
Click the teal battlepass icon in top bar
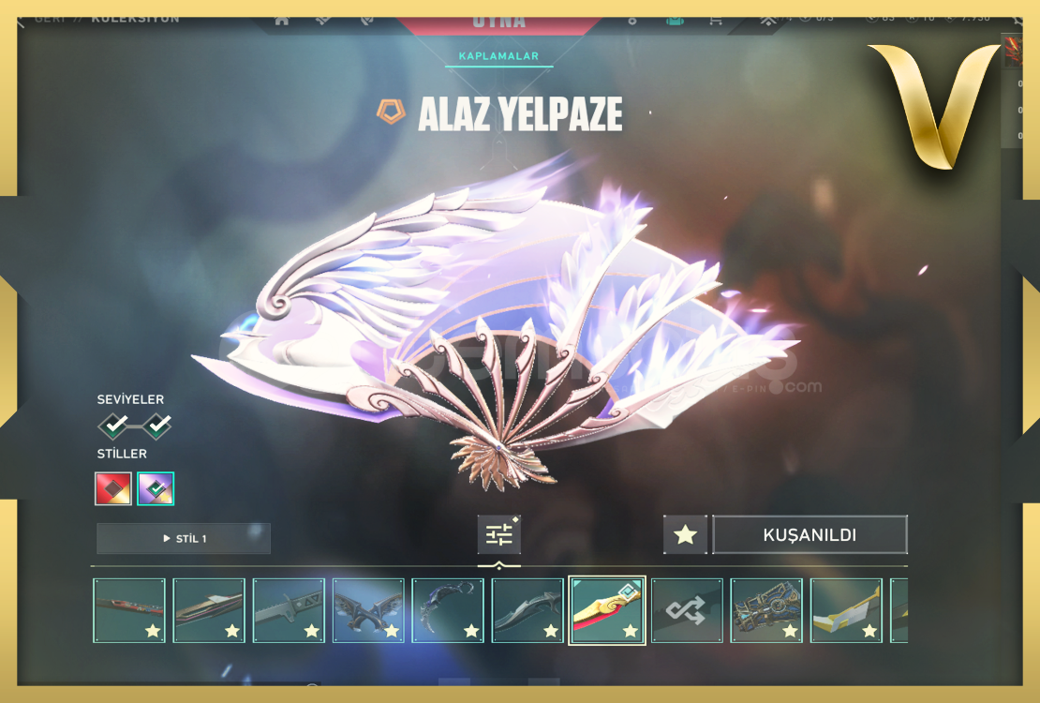click(x=675, y=21)
